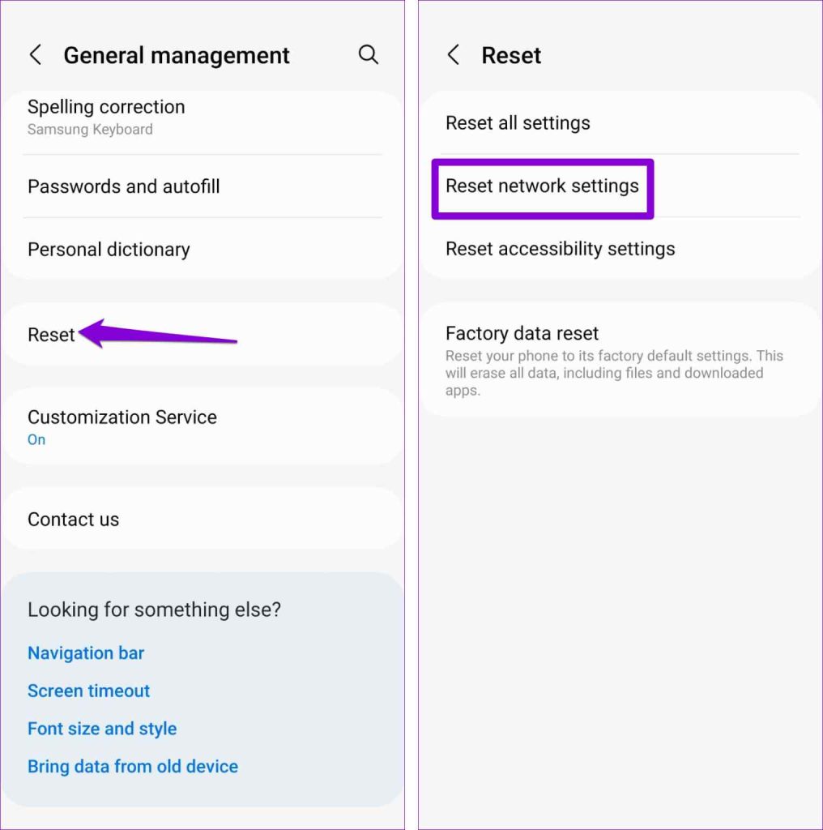Open the Reset menu entry
This screenshot has width=823, height=830.
pos(52,335)
